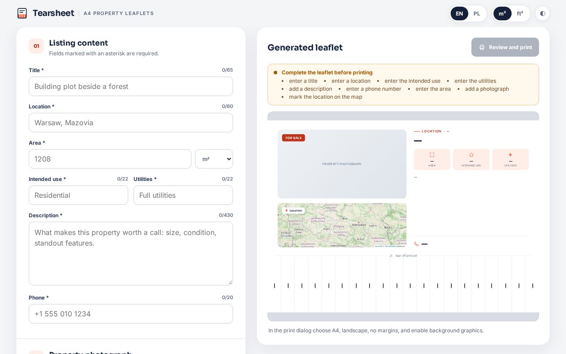The width and height of the screenshot is (566, 354).
Task: Click the FOR SALE badge on preview
Action: (x=293, y=138)
